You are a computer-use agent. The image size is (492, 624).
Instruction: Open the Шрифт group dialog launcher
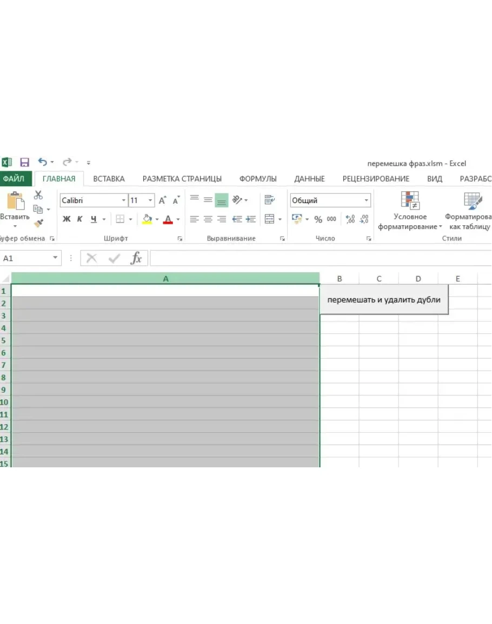(x=180, y=238)
